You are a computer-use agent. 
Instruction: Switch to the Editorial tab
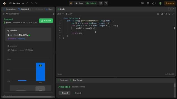tap(39, 9)
